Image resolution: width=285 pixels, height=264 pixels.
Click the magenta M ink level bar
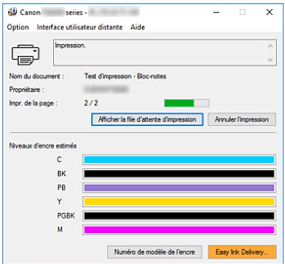pyautogui.click(x=179, y=230)
